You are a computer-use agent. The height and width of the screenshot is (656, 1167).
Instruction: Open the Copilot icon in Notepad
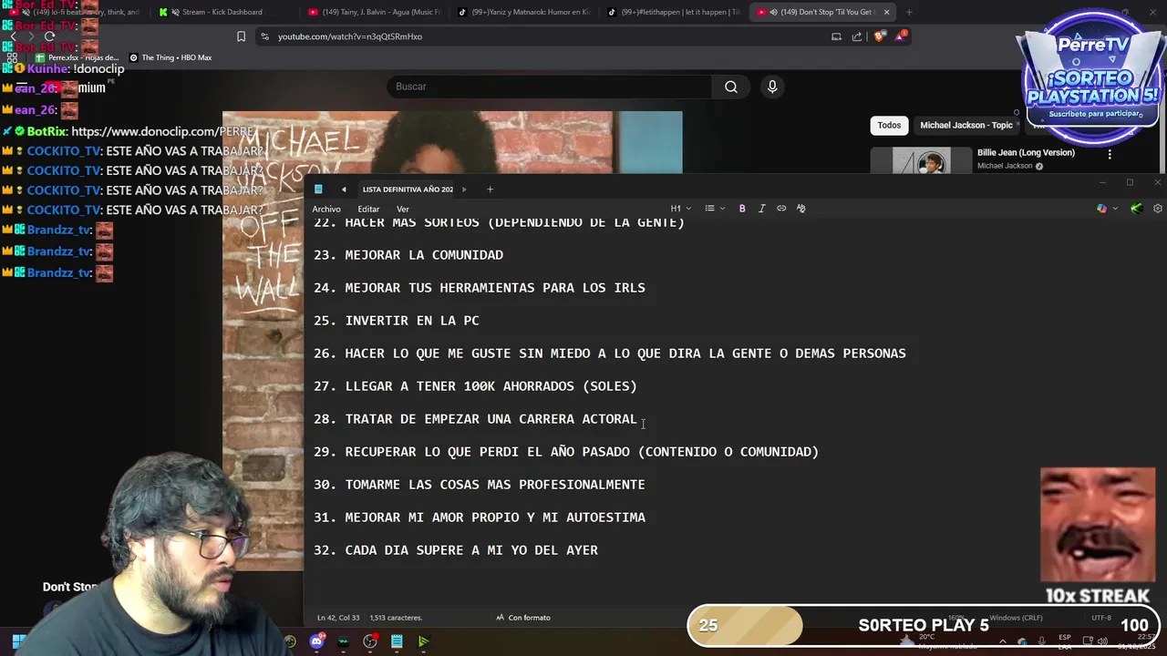[1101, 209]
